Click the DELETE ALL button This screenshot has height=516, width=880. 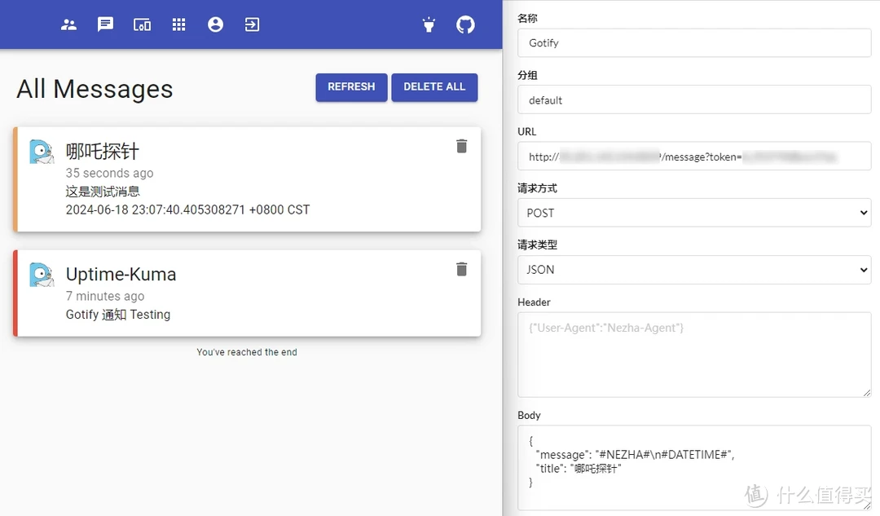(434, 87)
